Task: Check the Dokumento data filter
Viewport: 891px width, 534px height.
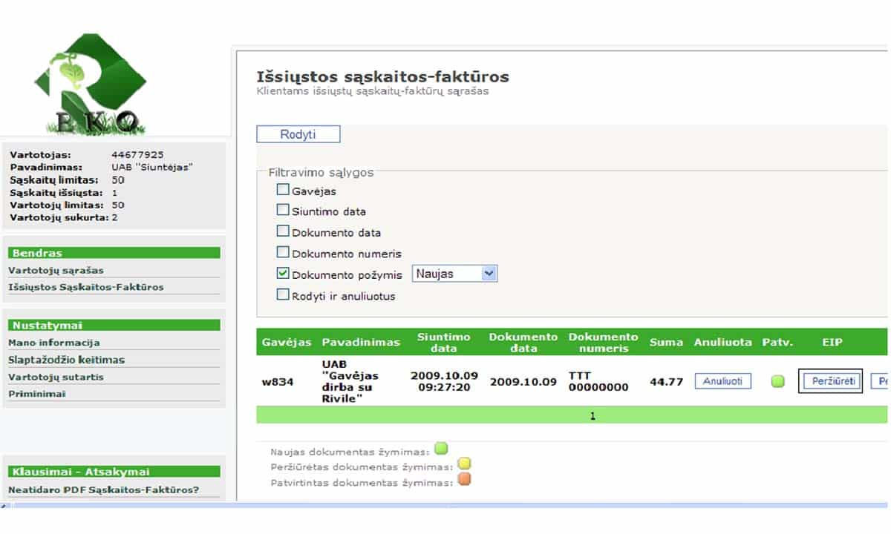Action: 283,231
